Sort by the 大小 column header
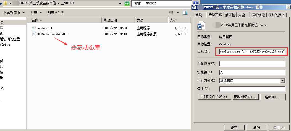Image resolution: width=291 pixels, height=131 pixels. tap(179, 20)
